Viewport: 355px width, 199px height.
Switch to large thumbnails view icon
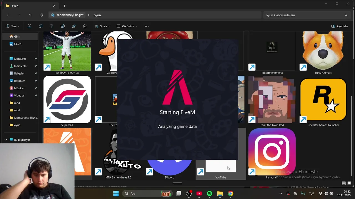(349, 184)
